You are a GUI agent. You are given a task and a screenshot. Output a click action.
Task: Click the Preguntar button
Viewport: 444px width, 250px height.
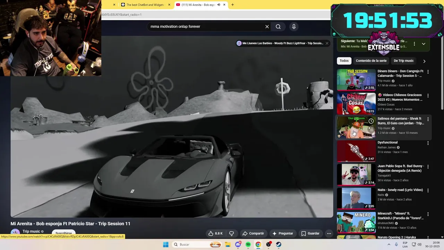tap(283, 233)
